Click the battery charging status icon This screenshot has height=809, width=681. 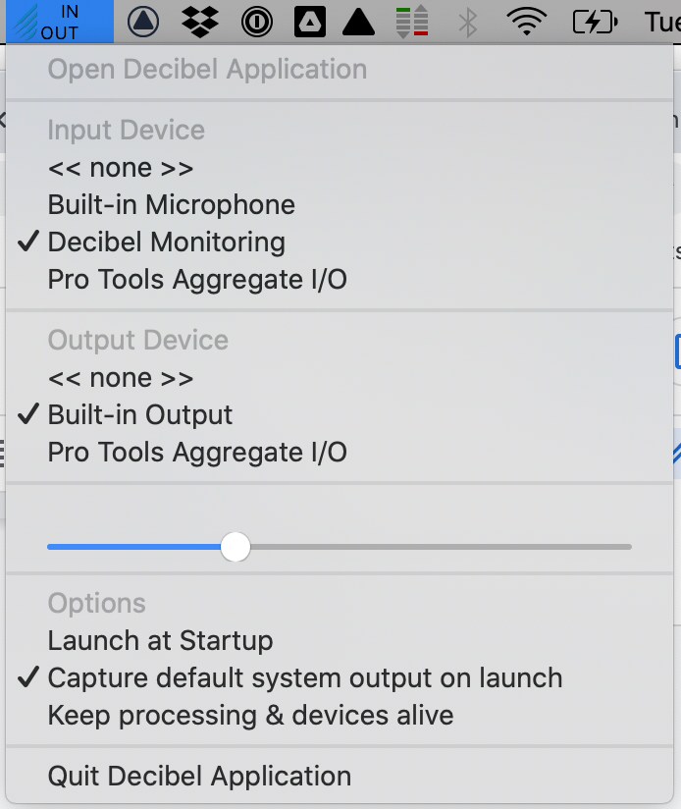pyautogui.click(x=595, y=22)
